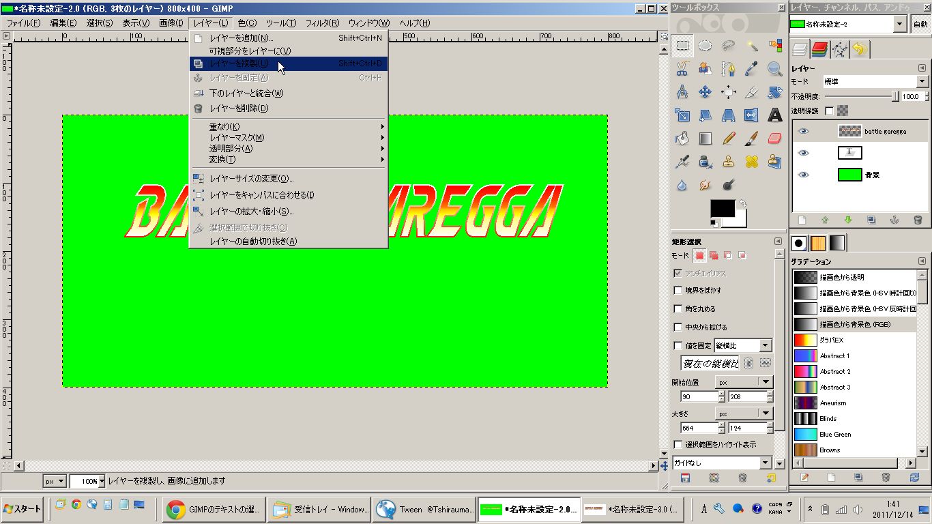Select the Blend gradient tool

[705, 139]
